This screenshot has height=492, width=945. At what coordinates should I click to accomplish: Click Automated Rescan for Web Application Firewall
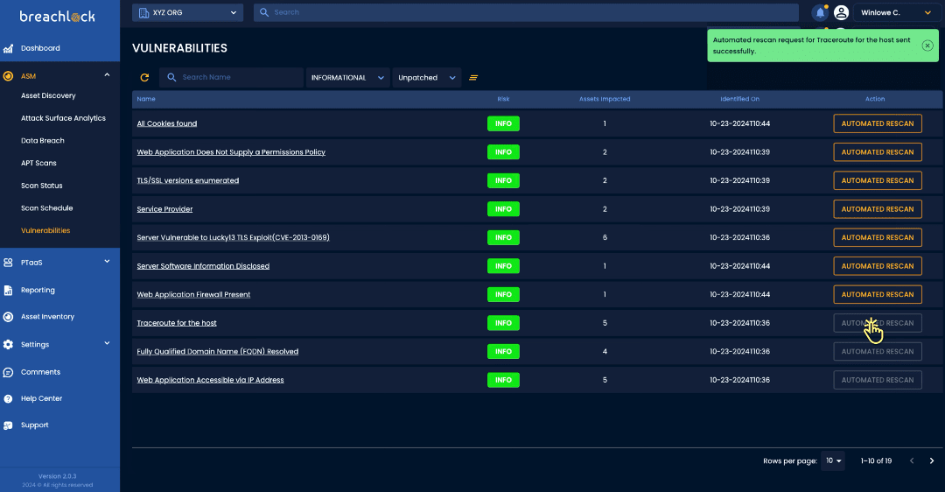point(878,294)
